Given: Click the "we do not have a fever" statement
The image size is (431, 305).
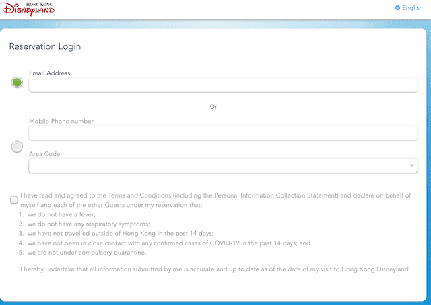Looking at the screenshot, I should click(x=61, y=214).
